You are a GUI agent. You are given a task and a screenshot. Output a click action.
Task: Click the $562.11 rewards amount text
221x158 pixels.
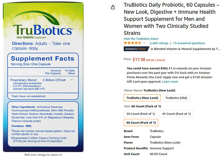click(166, 68)
